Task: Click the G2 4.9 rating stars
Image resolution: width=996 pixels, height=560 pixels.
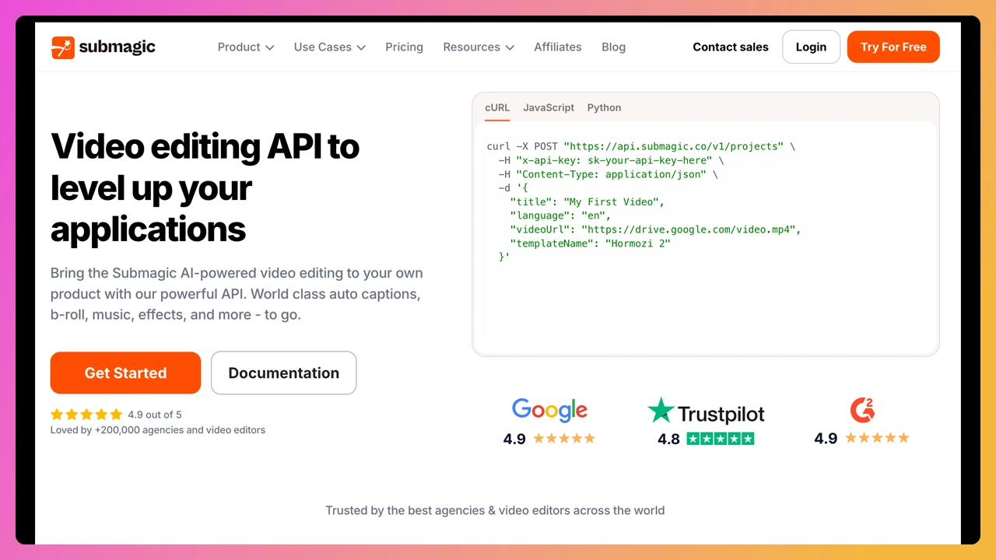Action: tap(877, 438)
